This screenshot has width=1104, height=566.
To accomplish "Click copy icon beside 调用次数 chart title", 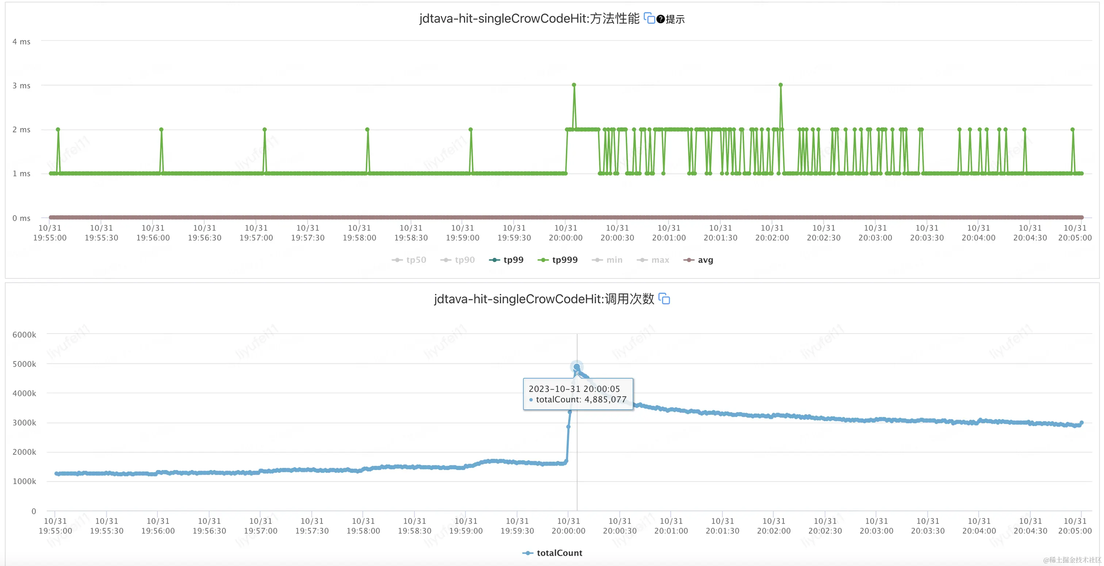I will (x=664, y=299).
